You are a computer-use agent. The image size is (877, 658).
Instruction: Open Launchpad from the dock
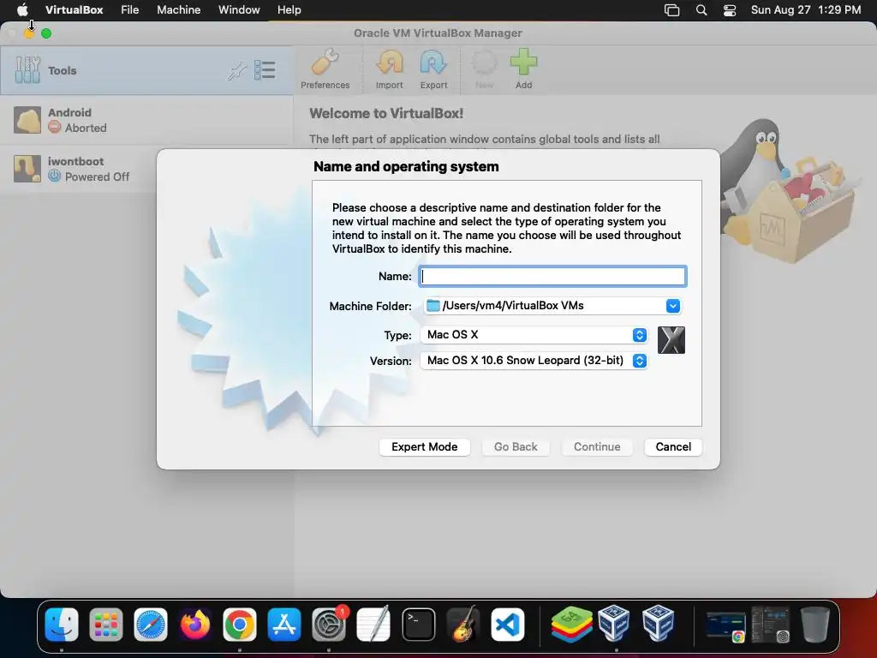(x=105, y=625)
